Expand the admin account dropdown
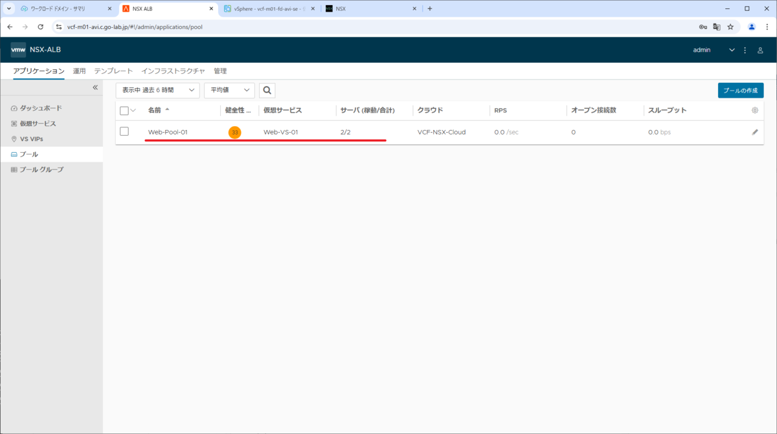This screenshot has width=777, height=434. pos(732,50)
